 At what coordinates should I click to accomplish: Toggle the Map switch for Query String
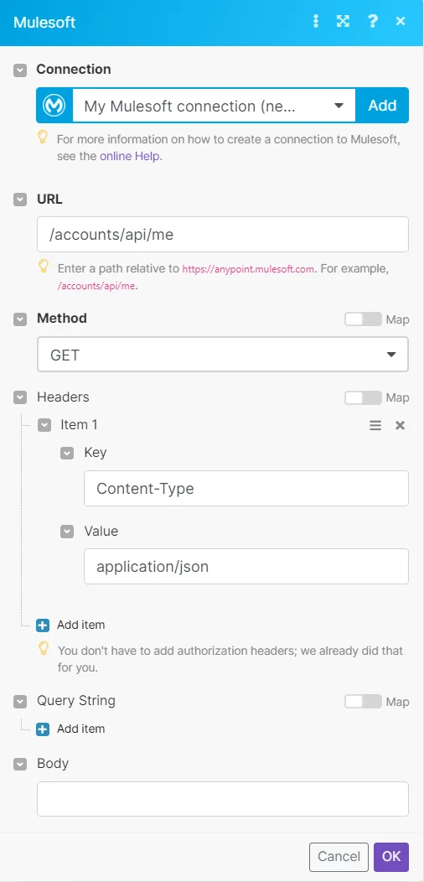pyautogui.click(x=364, y=702)
